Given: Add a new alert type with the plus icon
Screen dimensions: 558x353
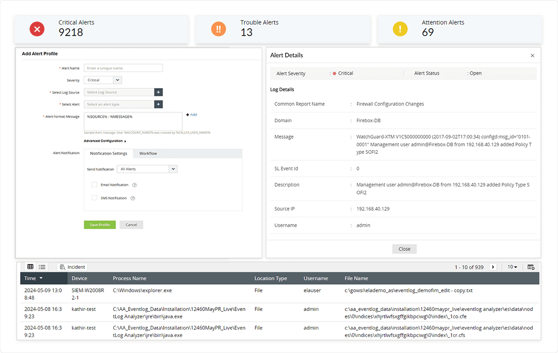Looking at the screenshot, I should [x=158, y=104].
